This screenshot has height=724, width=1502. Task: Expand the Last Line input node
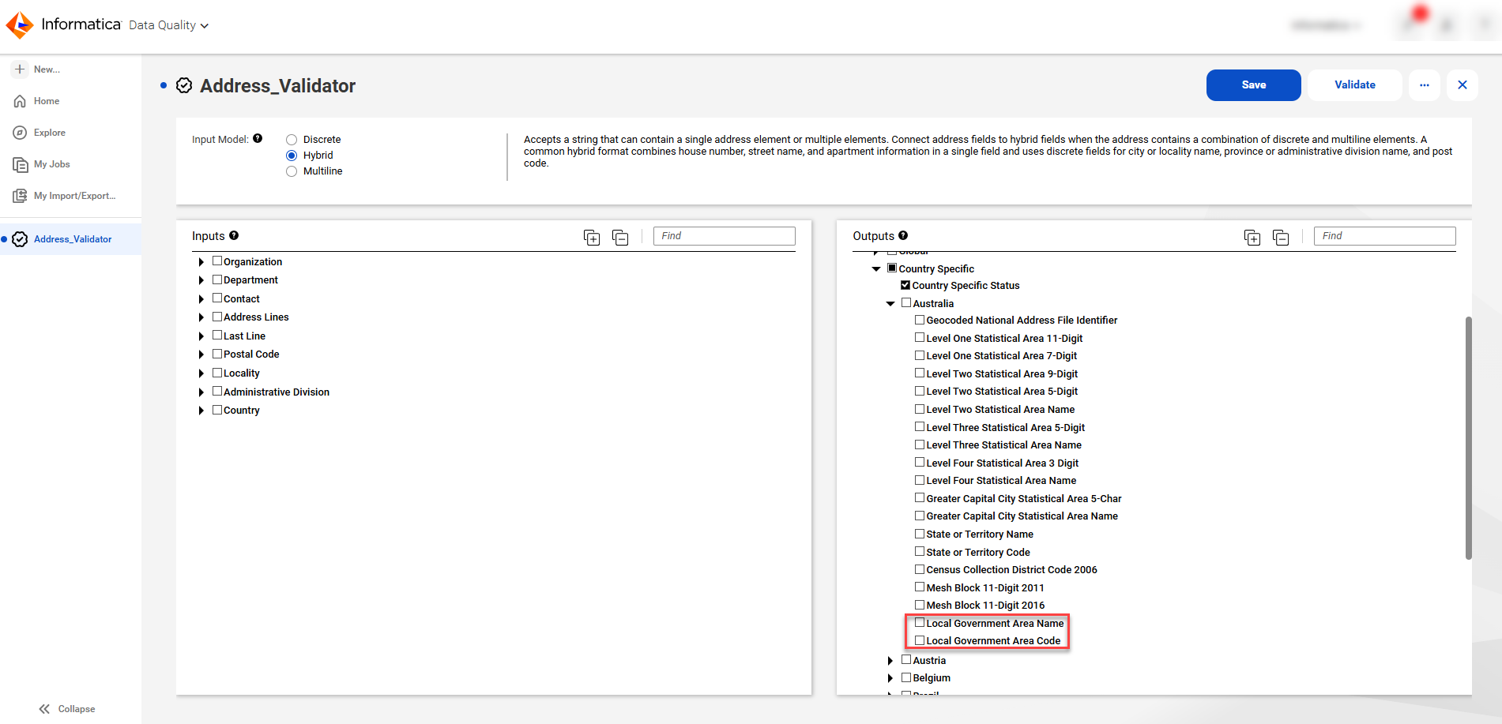(x=201, y=336)
